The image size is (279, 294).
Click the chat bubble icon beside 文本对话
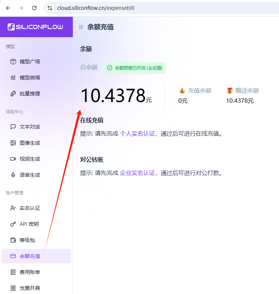(13, 127)
